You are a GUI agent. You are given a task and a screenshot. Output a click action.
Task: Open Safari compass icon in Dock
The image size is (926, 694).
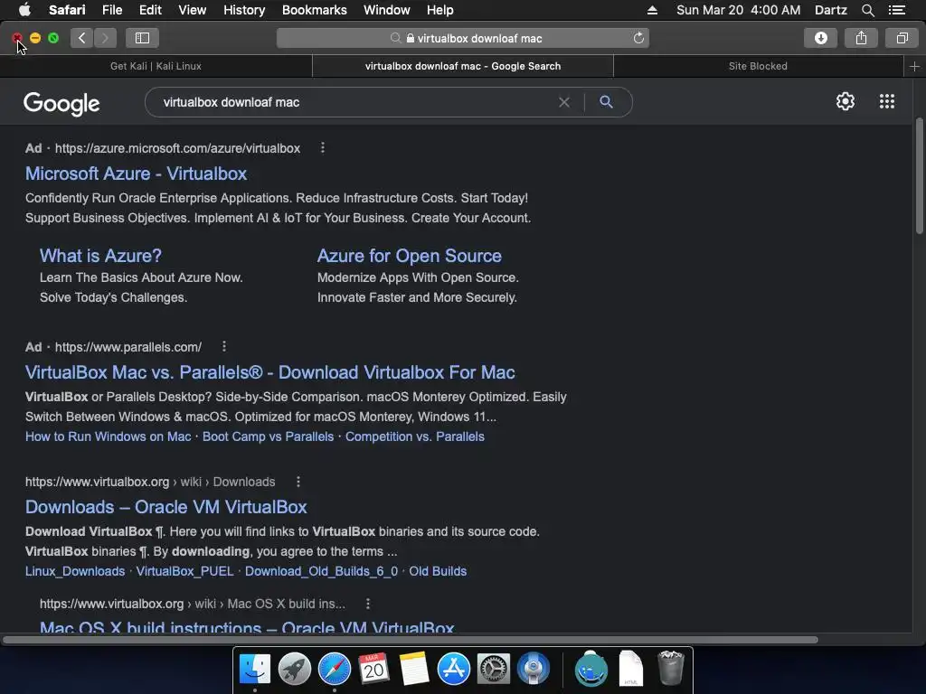click(x=335, y=669)
